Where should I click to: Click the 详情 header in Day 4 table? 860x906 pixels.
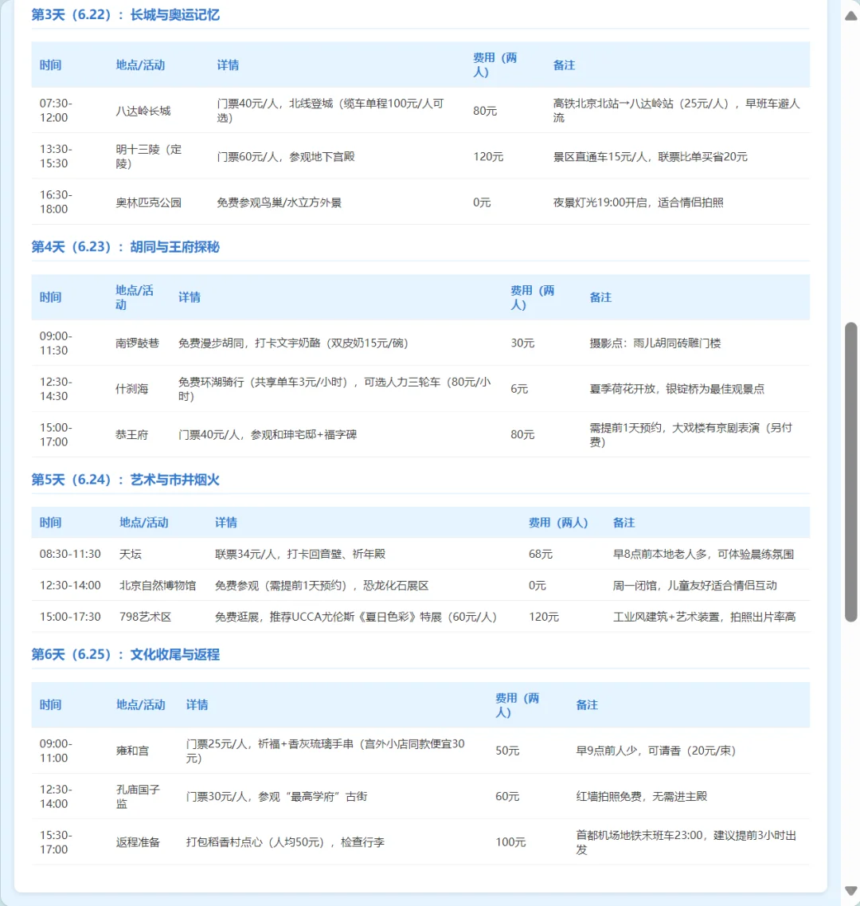point(190,297)
